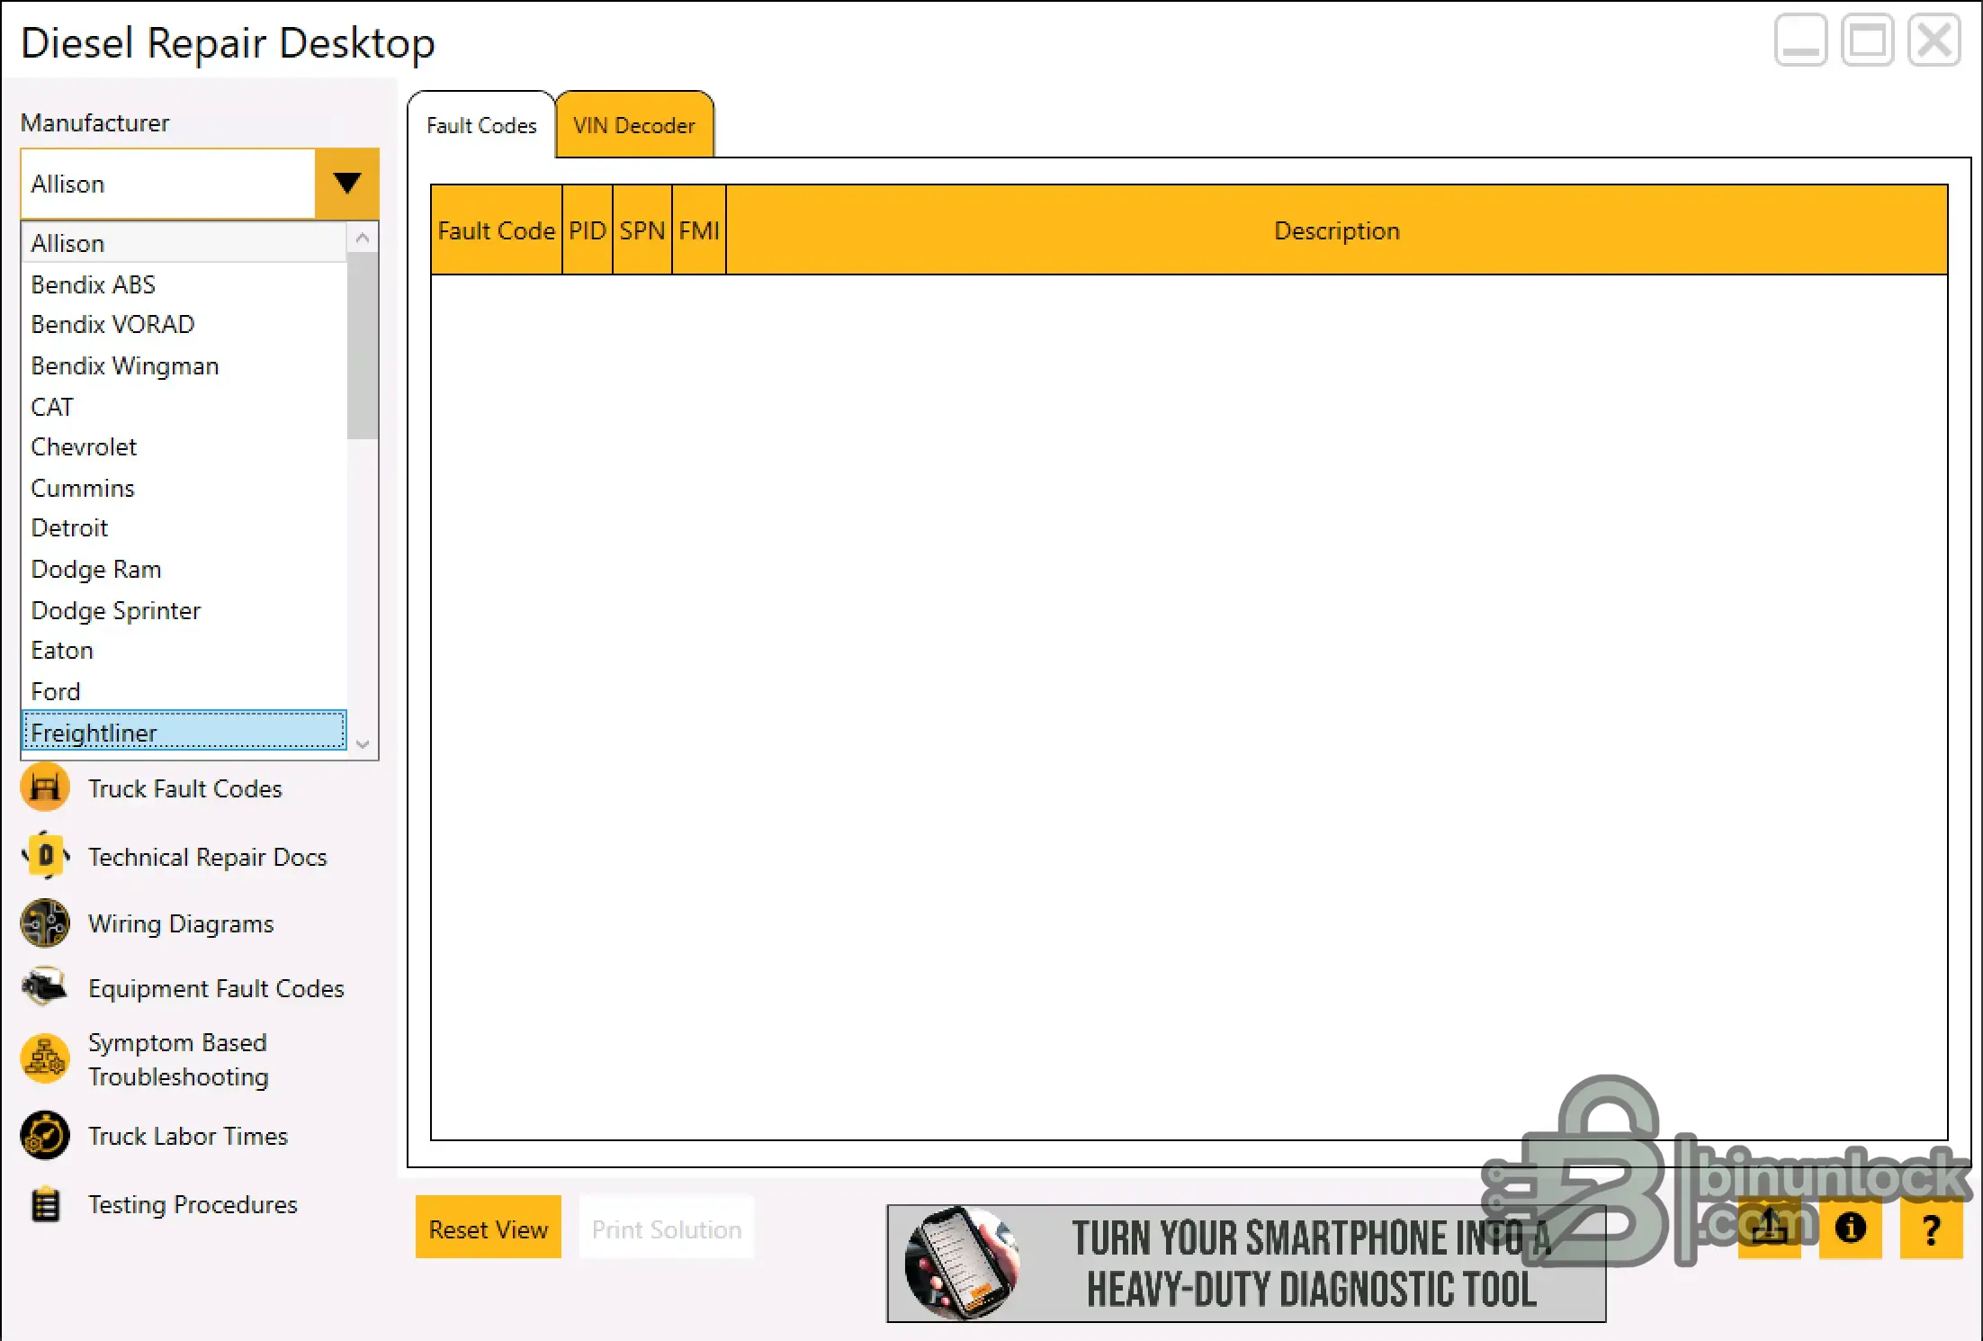1983x1341 pixels.
Task: Choose Chevrolet from the manufacturer list
Action: [184, 446]
